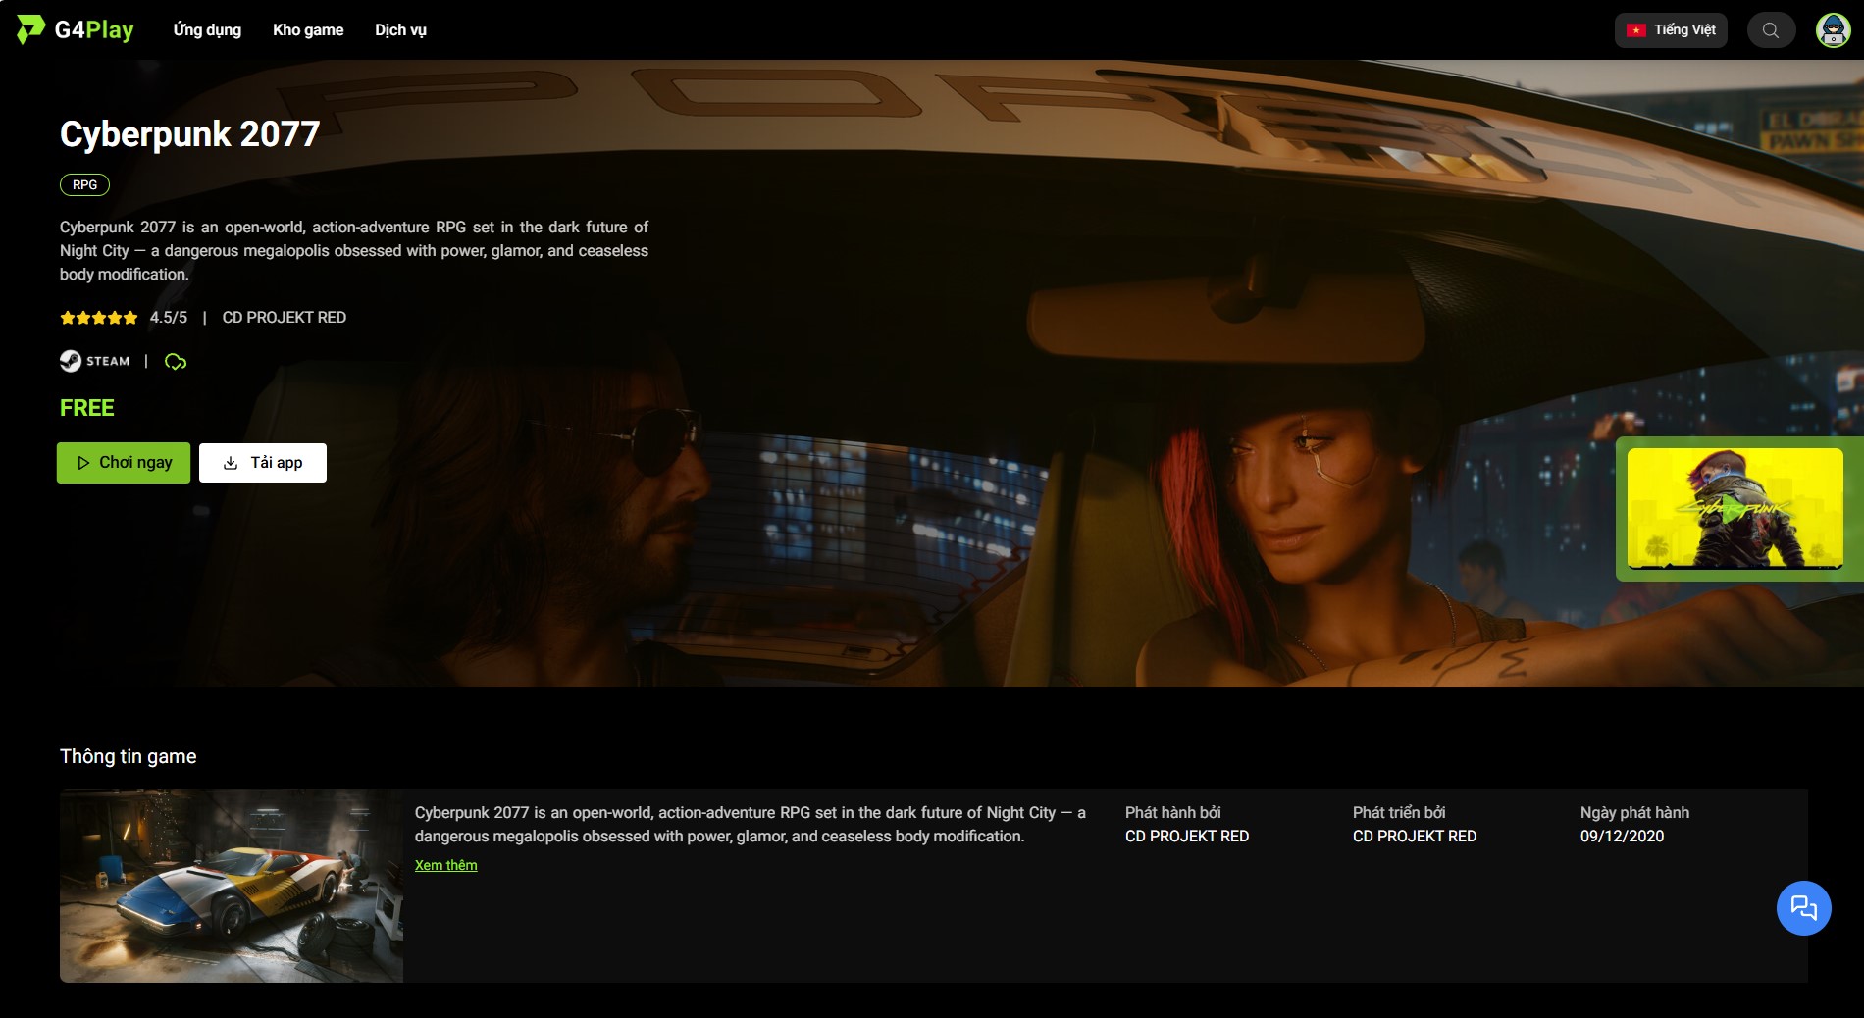Open the search icon in header
Image resolution: width=1864 pixels, height=1018 pixels.
click(1771, 30)
